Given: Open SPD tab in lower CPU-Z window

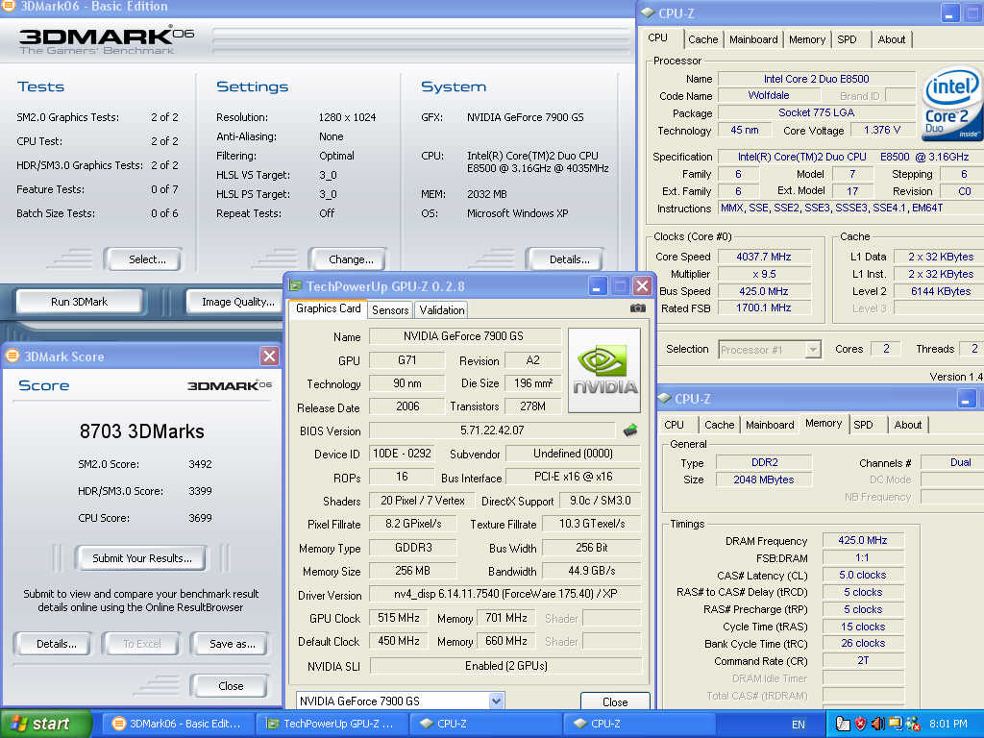Looking at the screenshot, I should [x=863, y=425].
